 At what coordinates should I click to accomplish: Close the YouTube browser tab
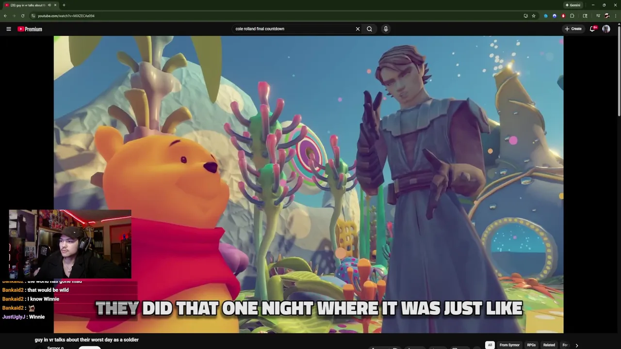pos(55,5)
